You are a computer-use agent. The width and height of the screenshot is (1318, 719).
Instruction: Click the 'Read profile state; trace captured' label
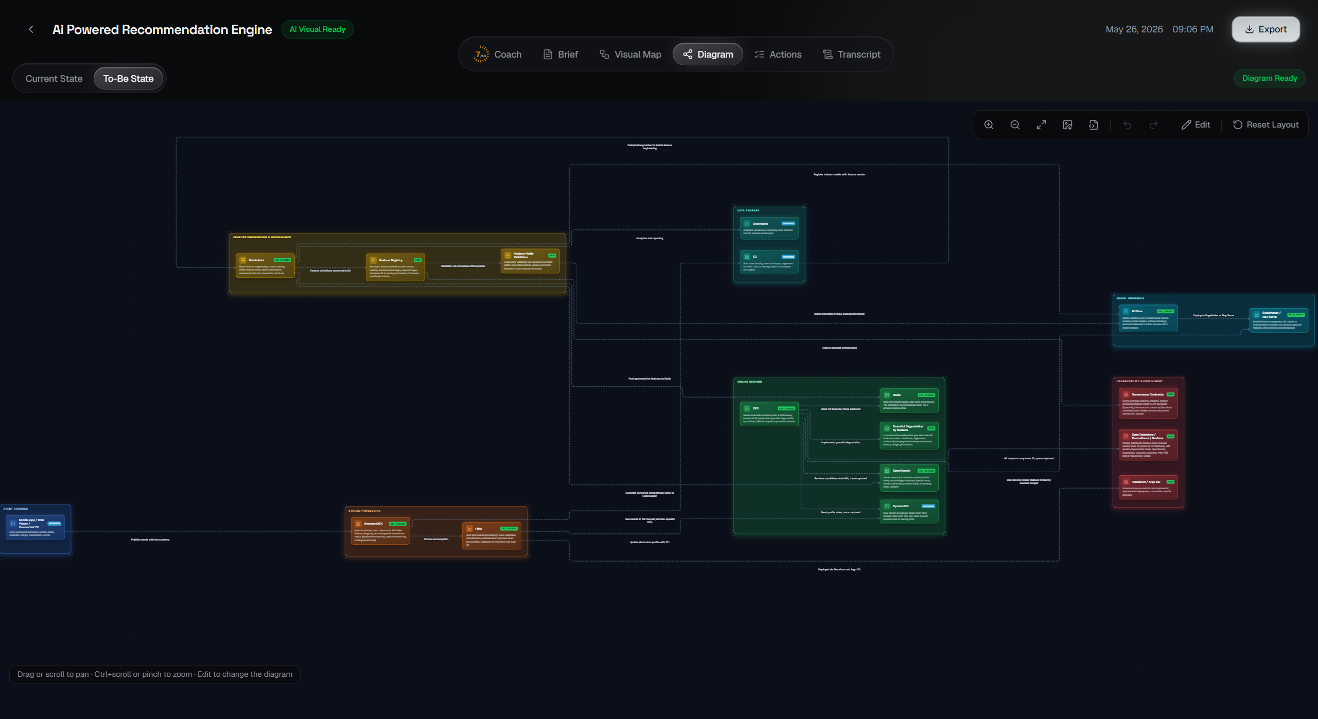pyautogui.click(x=840, y=512)
